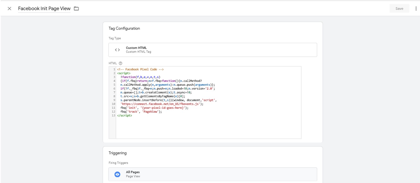Click the HTML help question mark icon
Screen dimensions: 420x183
(x=121, y=63)
